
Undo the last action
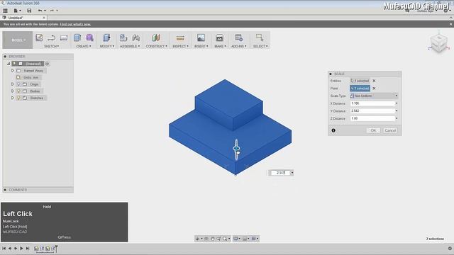coord(40,11)
